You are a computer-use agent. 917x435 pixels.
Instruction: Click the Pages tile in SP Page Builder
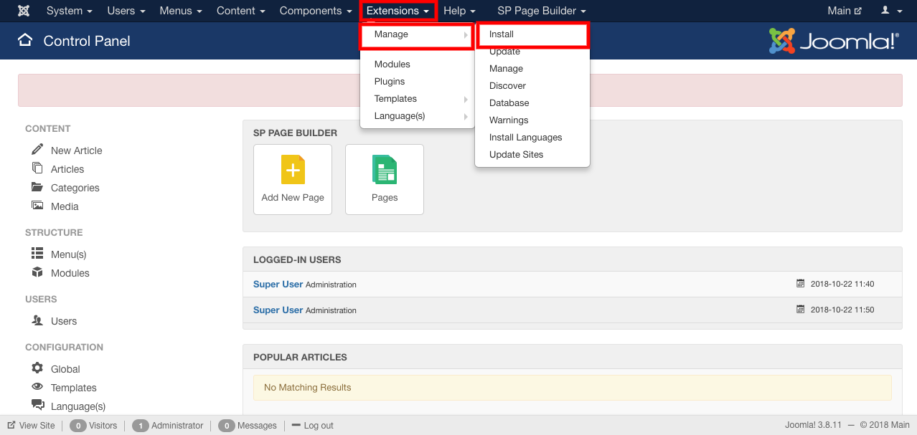point(385,179)
